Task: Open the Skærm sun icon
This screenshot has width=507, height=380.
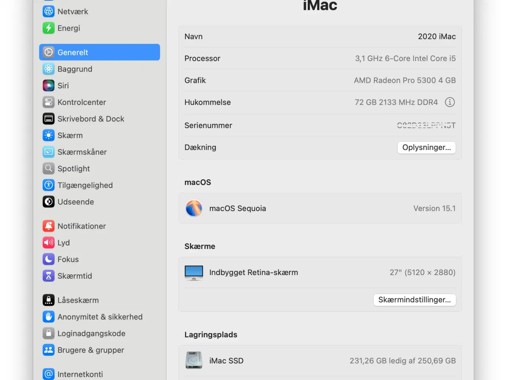Action: [x=48, y=135]
